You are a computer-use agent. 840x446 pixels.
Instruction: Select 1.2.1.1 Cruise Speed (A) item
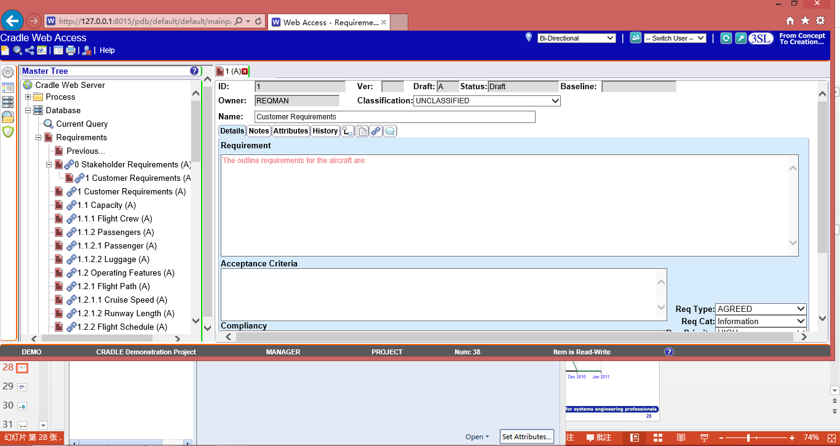coord(122,300)
